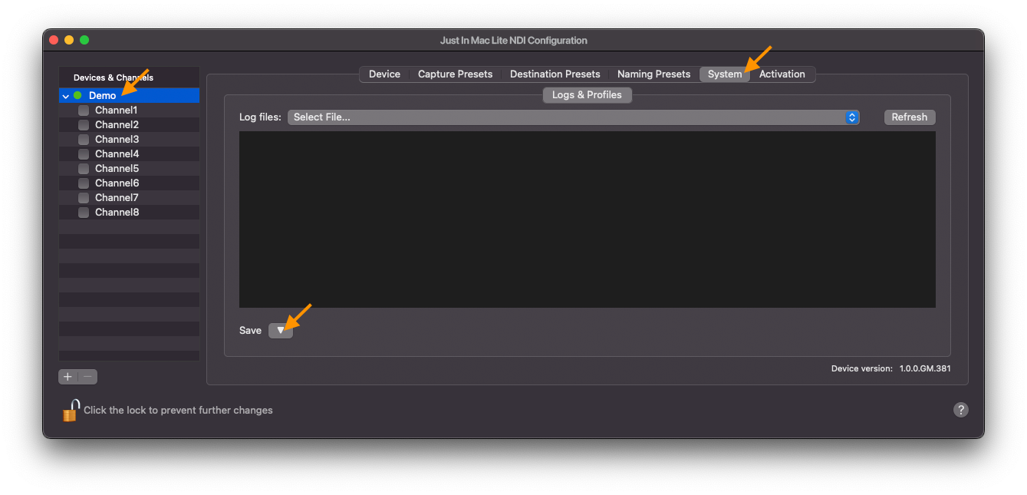1027x495 pixels.
Task: Enable the Channel4 checkbox
Action: [84, 154]
